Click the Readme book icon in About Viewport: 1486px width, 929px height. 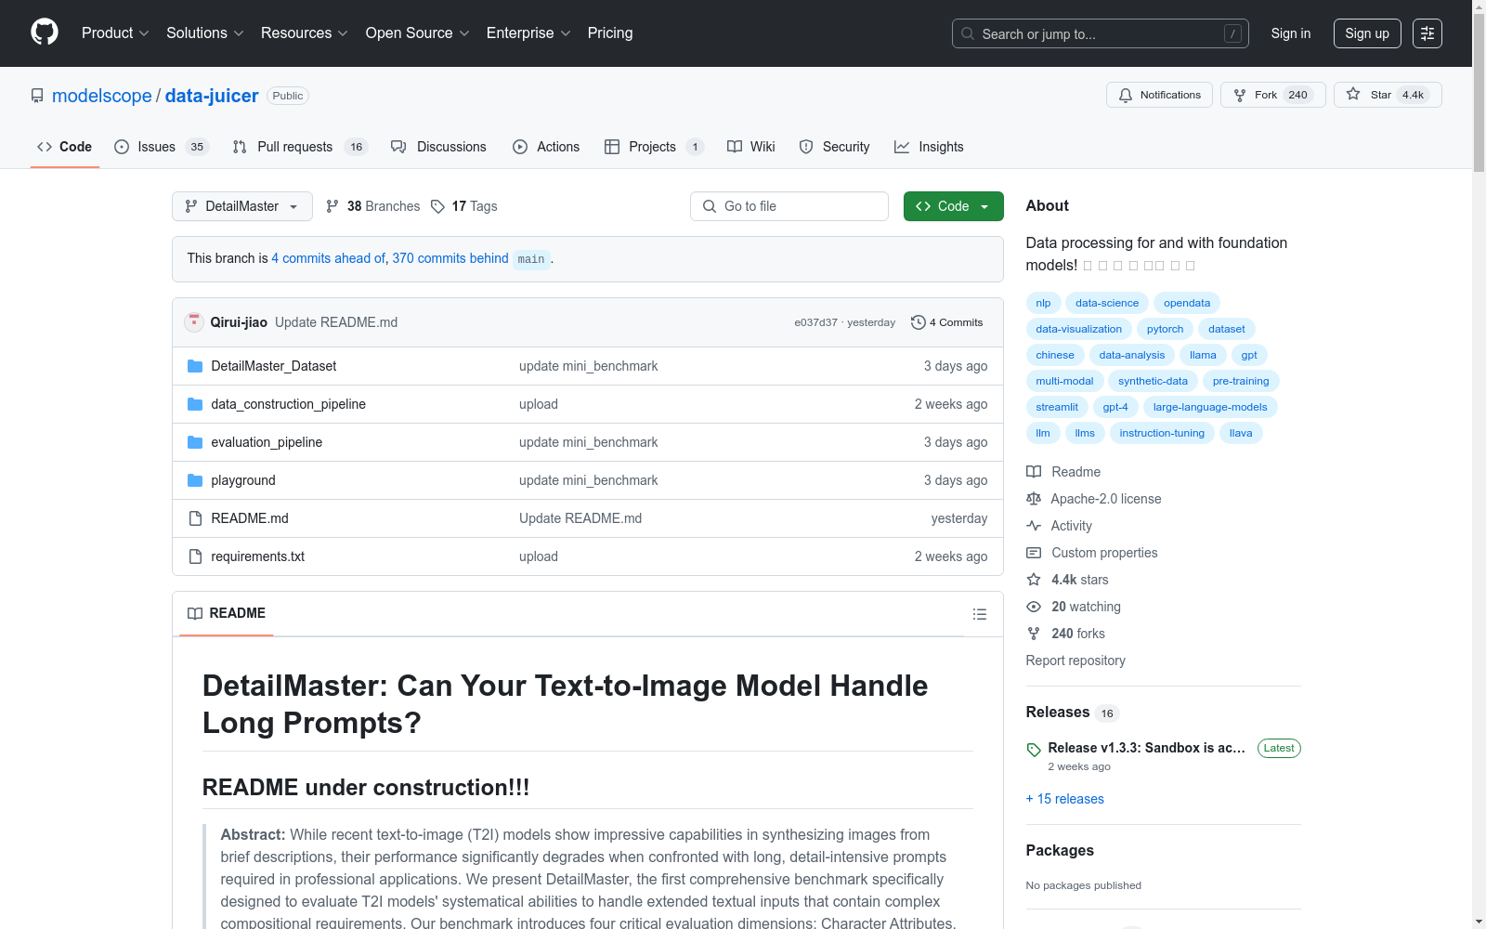[1034, 472]
